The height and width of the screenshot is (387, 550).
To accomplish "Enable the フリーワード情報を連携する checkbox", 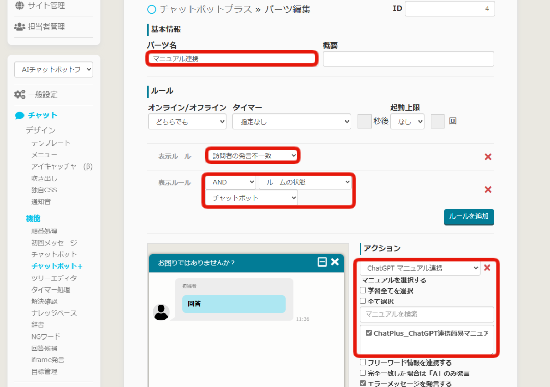I will pyautogui.click(x=363, y=362).
